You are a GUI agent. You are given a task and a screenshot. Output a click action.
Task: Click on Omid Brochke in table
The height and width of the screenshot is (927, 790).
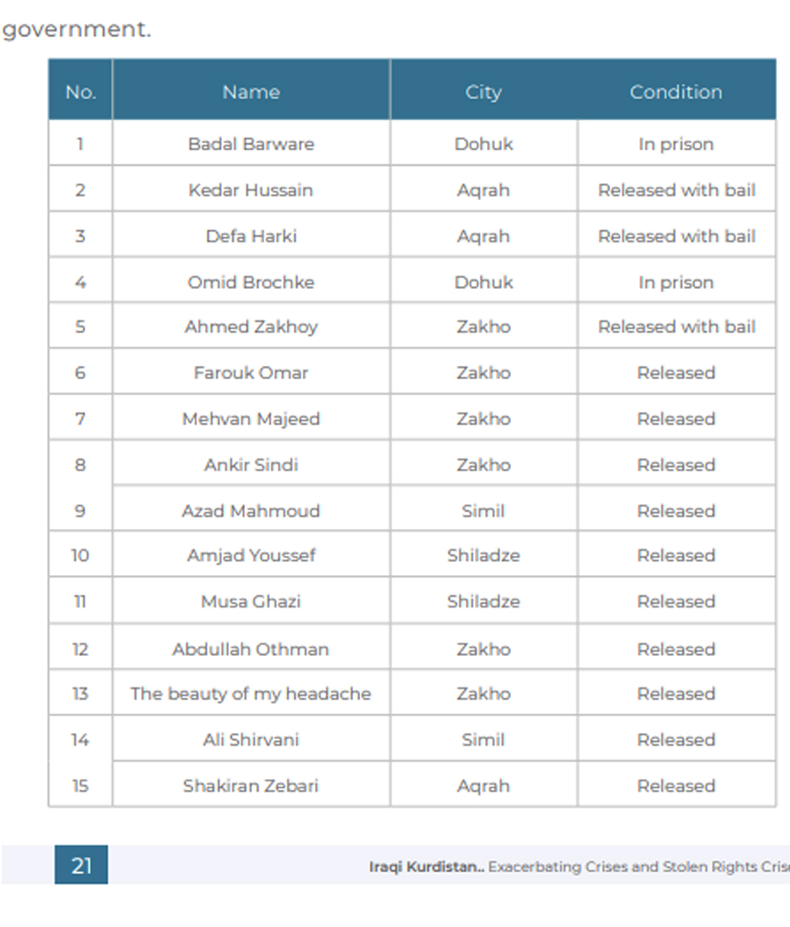point(251,283)
